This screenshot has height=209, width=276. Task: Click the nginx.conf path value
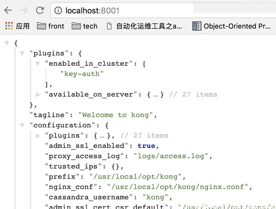point(178,187)
